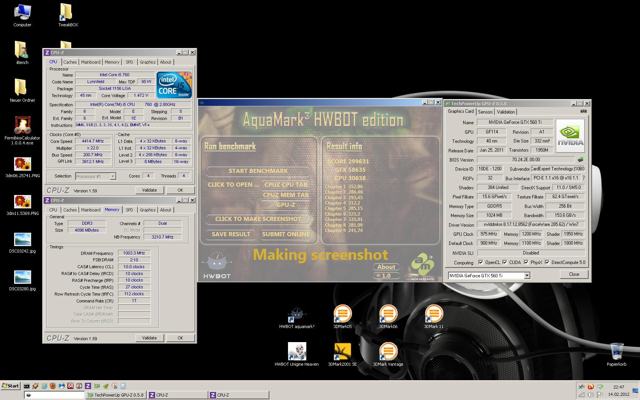Click Action Center flag tray icon
Viewport: 640px width, 400px height.
[600, 395]
